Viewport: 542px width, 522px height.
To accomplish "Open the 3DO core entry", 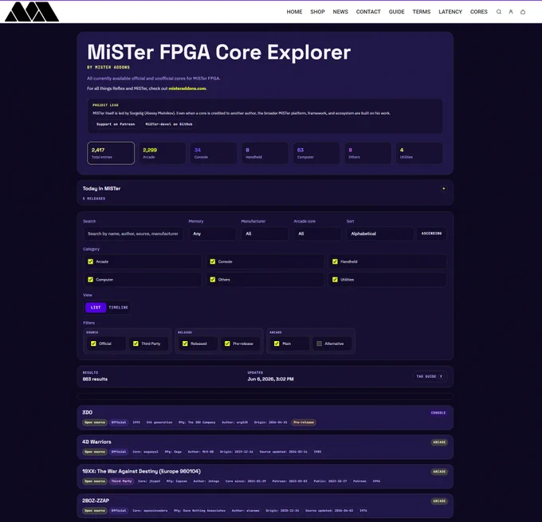I will click(265, 418).
